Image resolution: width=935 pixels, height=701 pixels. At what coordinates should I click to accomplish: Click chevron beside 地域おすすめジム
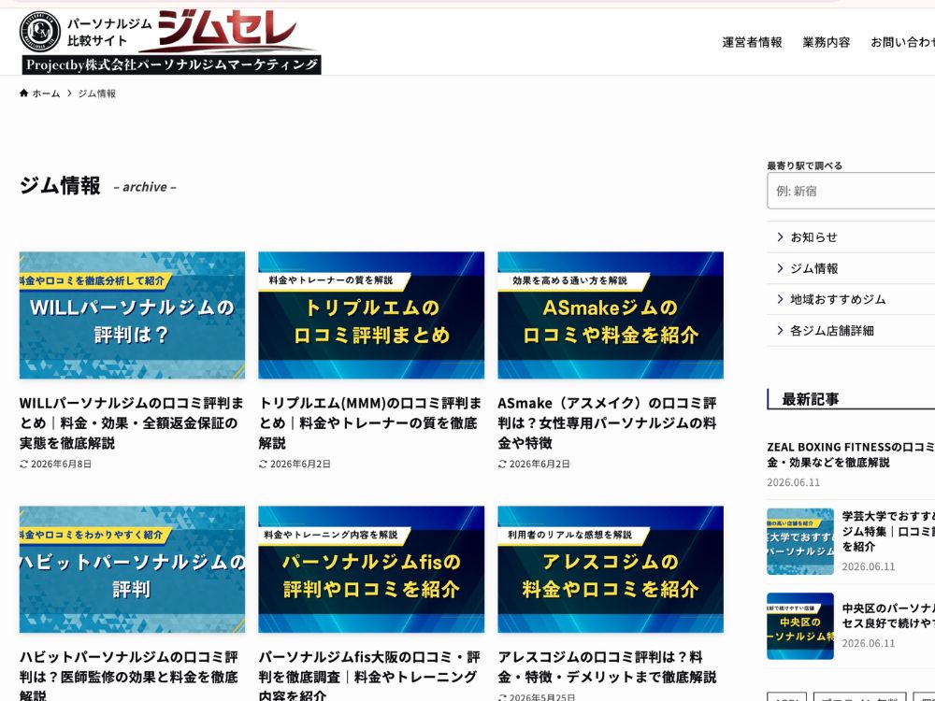click(780, 299)
